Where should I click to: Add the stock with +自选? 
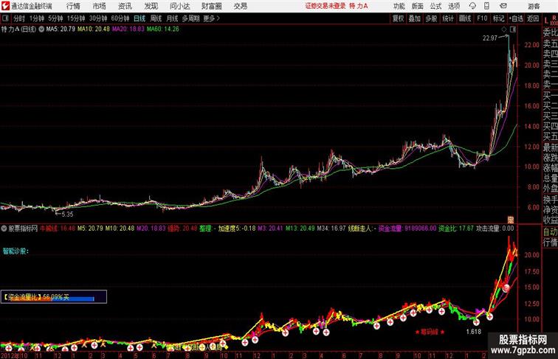coord(516,18)
